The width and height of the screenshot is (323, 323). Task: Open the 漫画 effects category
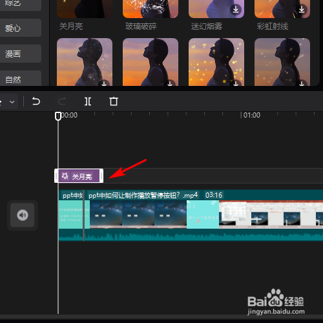(21, 54)
